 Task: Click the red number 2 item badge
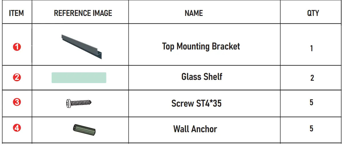tap(17, 78)
